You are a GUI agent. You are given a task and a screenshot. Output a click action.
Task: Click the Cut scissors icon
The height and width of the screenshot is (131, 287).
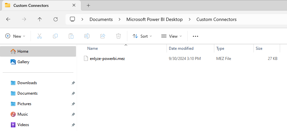coord(39,36)
